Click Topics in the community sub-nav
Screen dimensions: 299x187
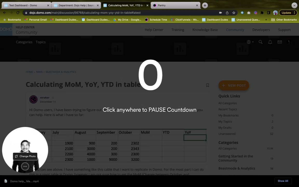(40, 42)
